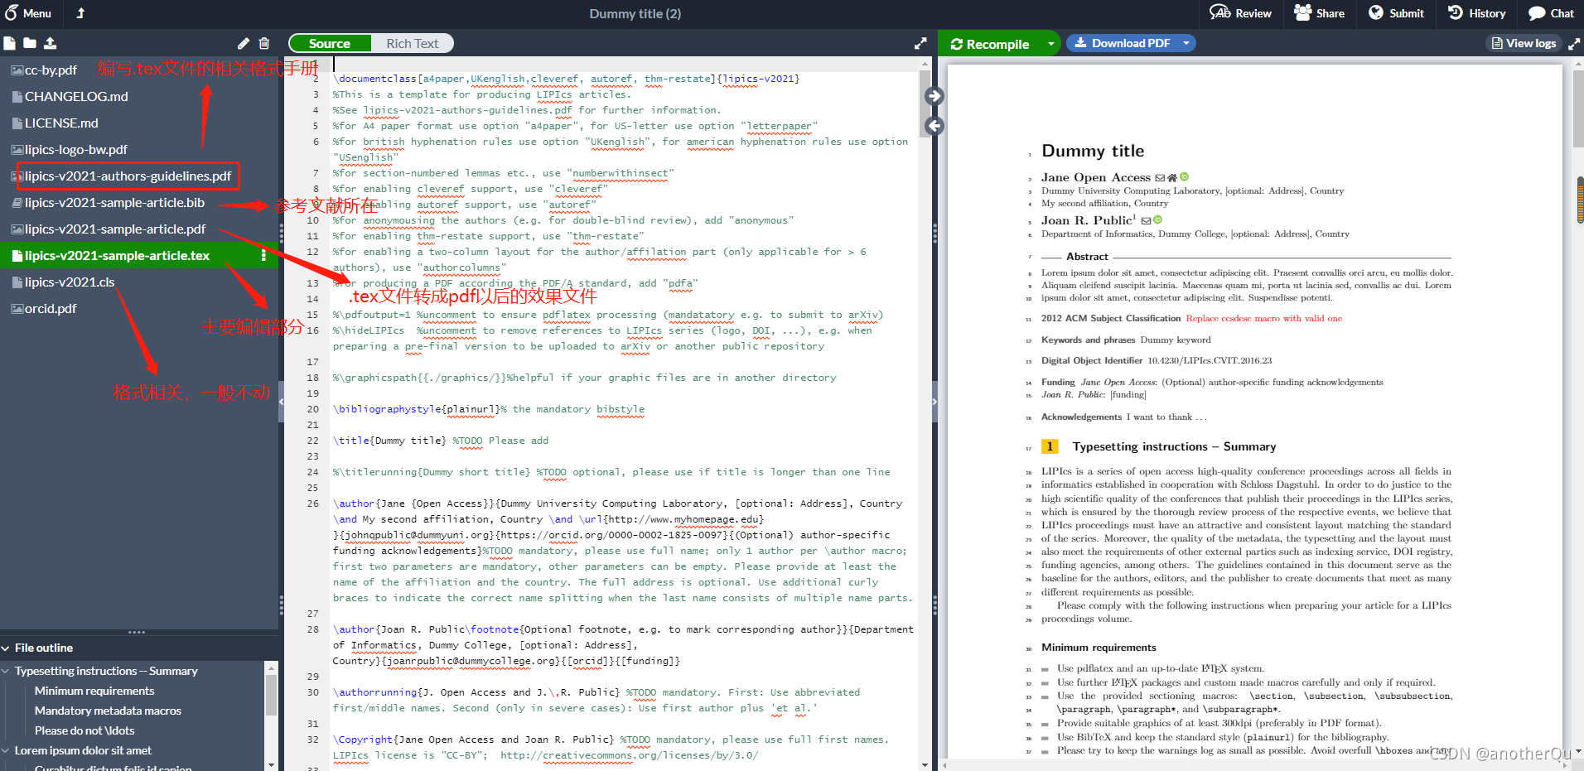Image resolution: width=1584 pixels, height=771 pixels.
Task: Click the creativecommons.org URL in editor line 32
Action: tap(629, 755)
